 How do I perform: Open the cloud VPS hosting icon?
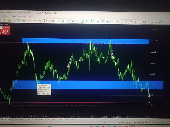19,20
